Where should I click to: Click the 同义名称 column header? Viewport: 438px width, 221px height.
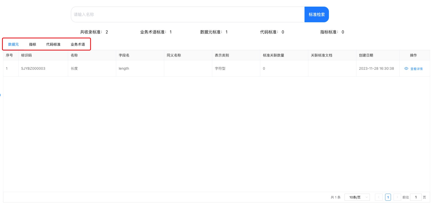point(188,55)
